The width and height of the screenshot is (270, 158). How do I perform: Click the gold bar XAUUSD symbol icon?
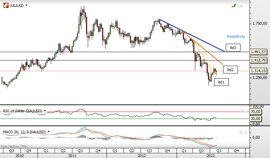point(6,5)
